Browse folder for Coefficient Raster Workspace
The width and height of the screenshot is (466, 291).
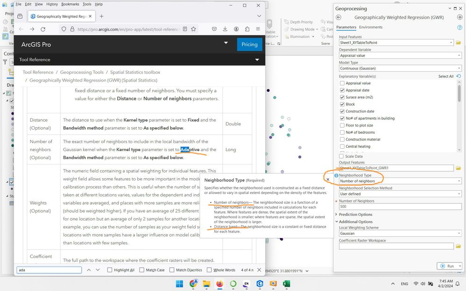tap(458, 246)
